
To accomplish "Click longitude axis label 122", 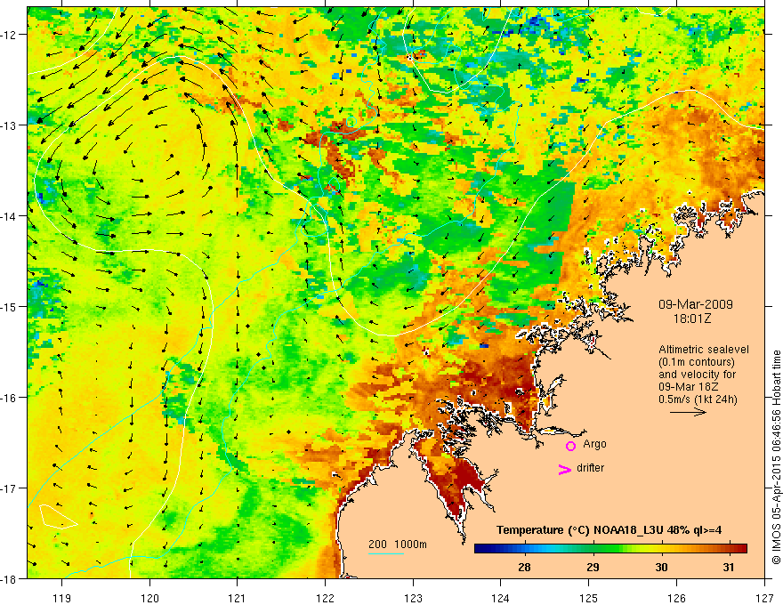I will click(x=325, y=598).
